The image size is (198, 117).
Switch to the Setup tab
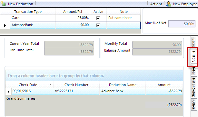(193, 42)
